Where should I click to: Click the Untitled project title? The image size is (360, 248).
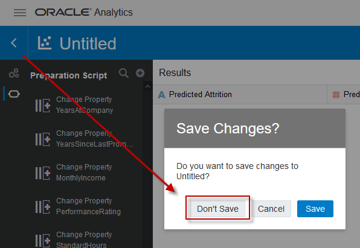pos(88,43)
